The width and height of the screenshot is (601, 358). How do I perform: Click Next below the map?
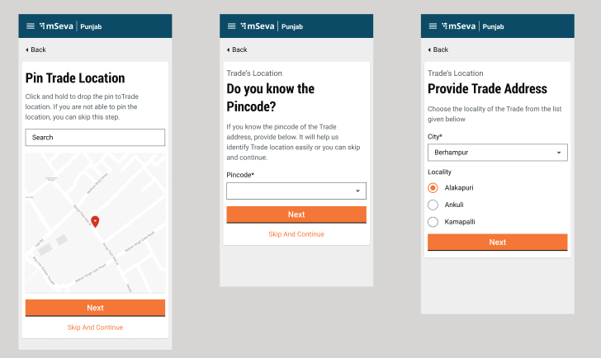click(x=95, y=308)
